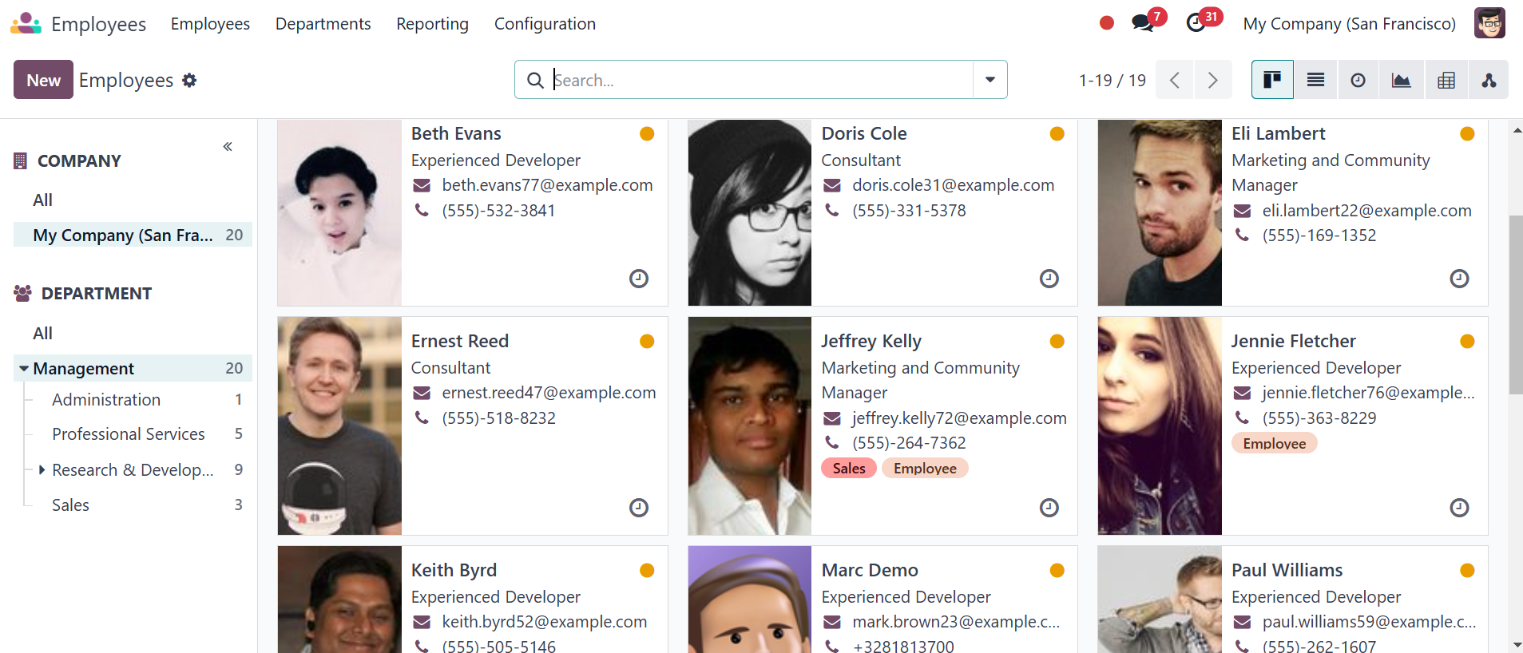The height and width of the screenshot is (653, 1523).
Task: Switch to Graph view
Action: click(x=1401, y=80)
